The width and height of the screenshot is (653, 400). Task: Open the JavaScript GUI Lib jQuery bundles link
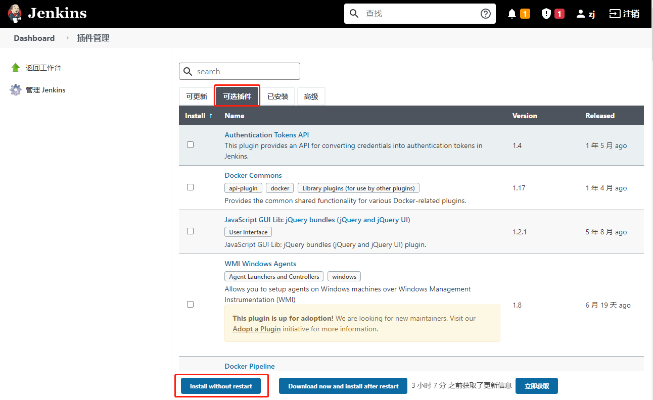(317, 220)
